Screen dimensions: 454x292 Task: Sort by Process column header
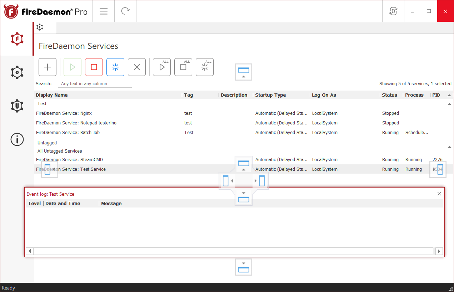coord(416,95)
